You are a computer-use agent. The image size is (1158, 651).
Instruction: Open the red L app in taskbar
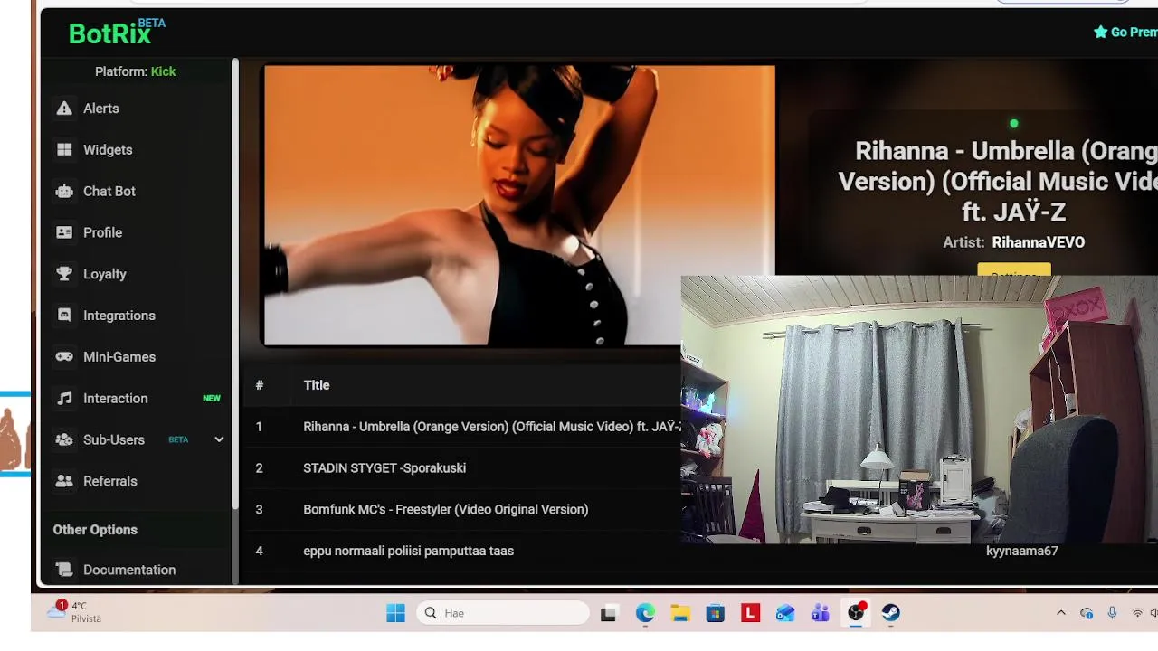[750, 613]
